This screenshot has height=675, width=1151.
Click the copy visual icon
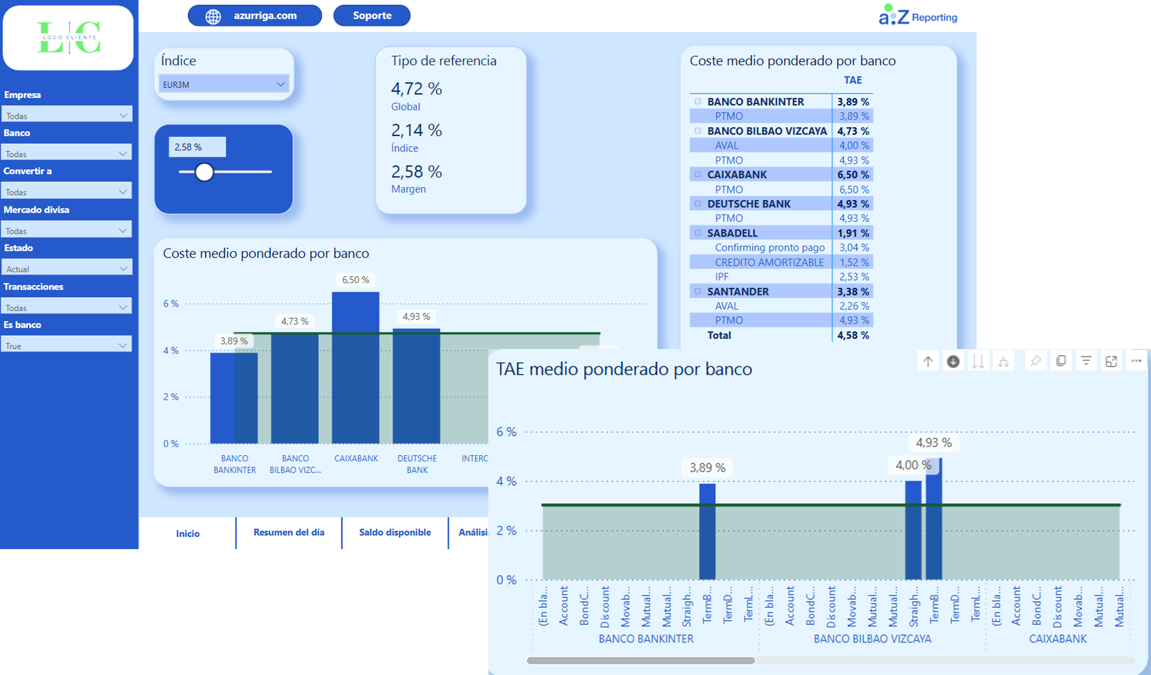point(1061,361)
